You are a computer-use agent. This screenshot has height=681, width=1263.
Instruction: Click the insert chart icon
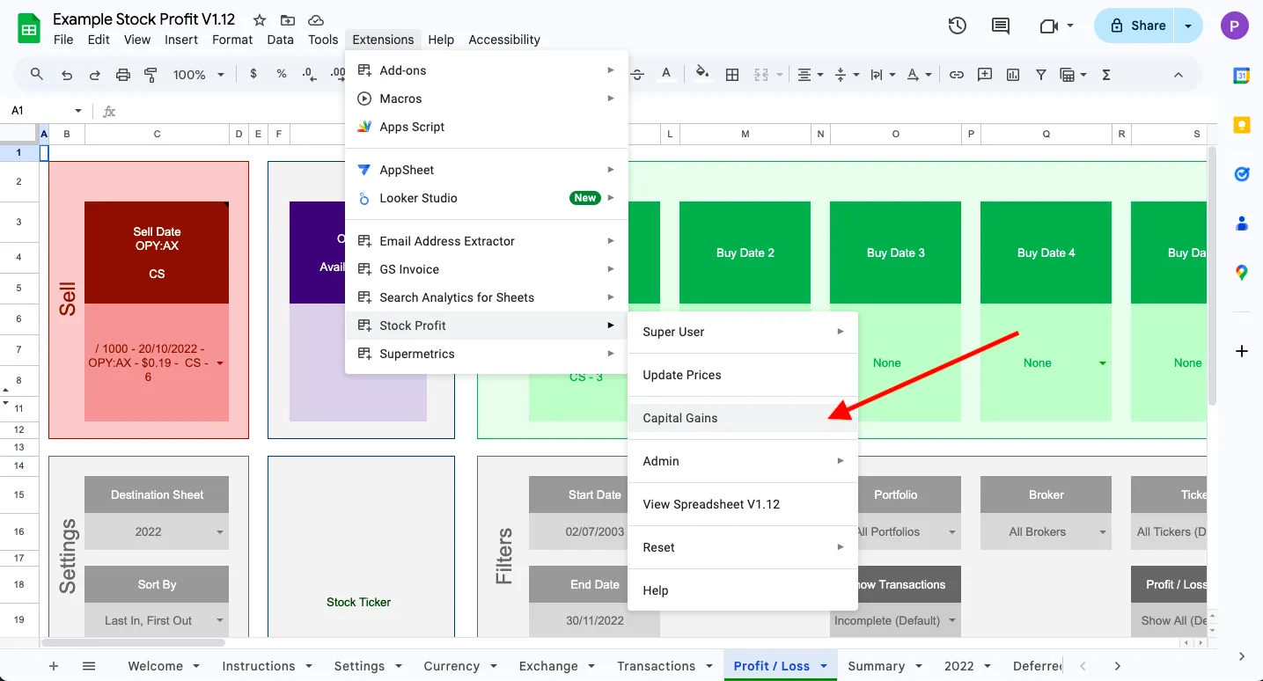point(1013,75)
